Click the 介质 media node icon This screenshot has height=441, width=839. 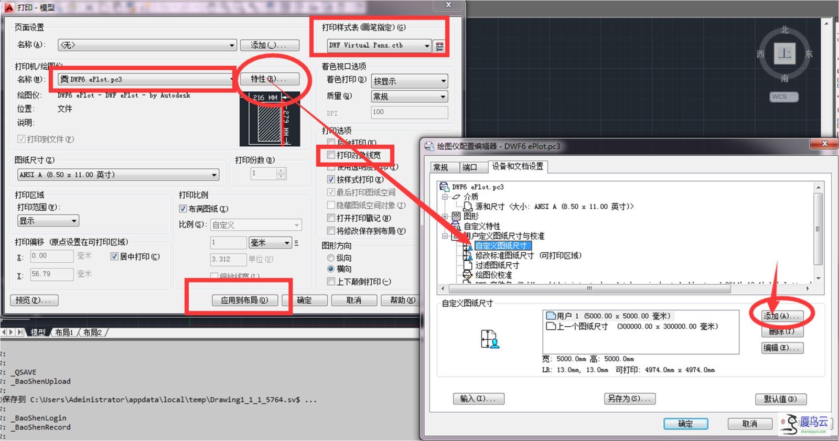(x=456, y=197)
